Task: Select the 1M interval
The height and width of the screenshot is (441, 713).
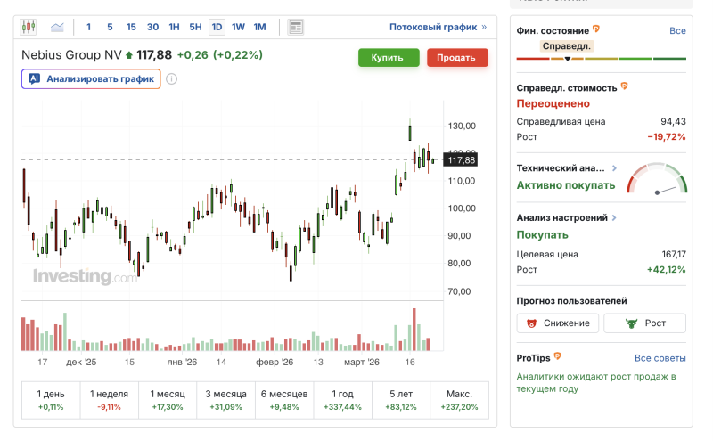Action: click(259, 28)
